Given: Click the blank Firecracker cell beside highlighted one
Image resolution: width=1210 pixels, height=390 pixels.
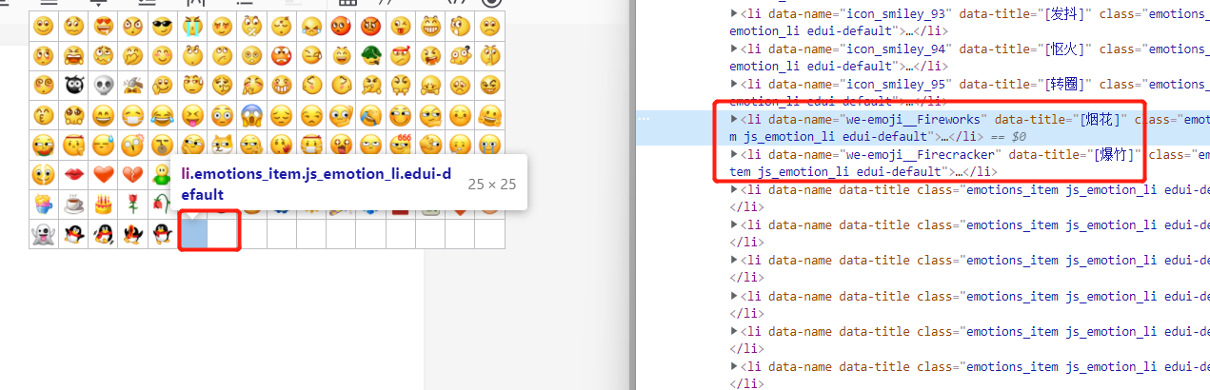Looking at the screenshot, I should 222,233.
